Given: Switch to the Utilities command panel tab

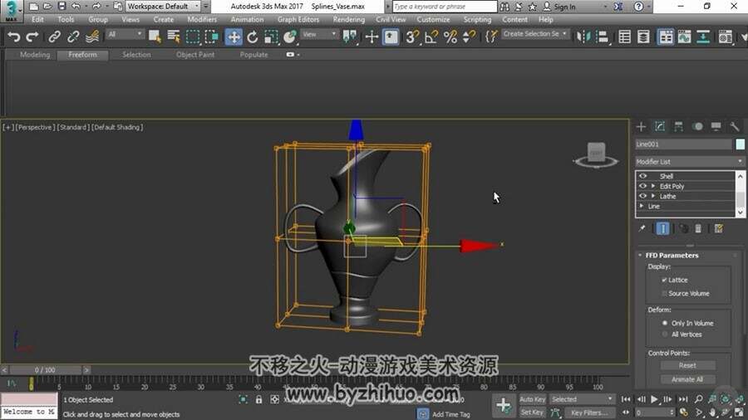Looking at the screenshot, I should (735, 127).
